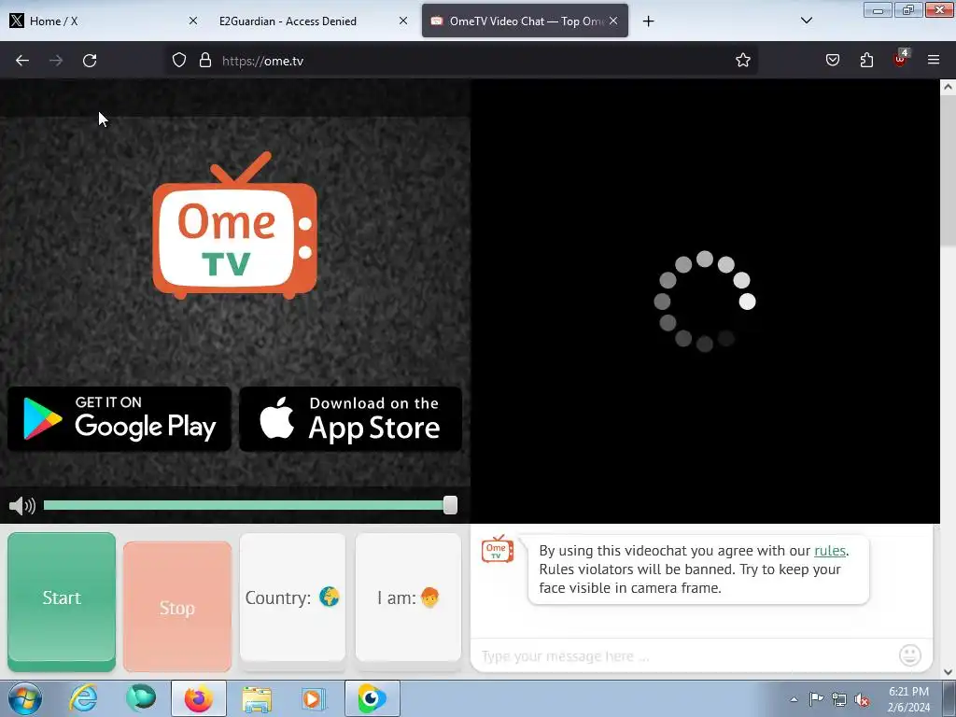Bookmark this page with the star icon
This screenshot has width=956, height=717.
(x=742, y=60)
